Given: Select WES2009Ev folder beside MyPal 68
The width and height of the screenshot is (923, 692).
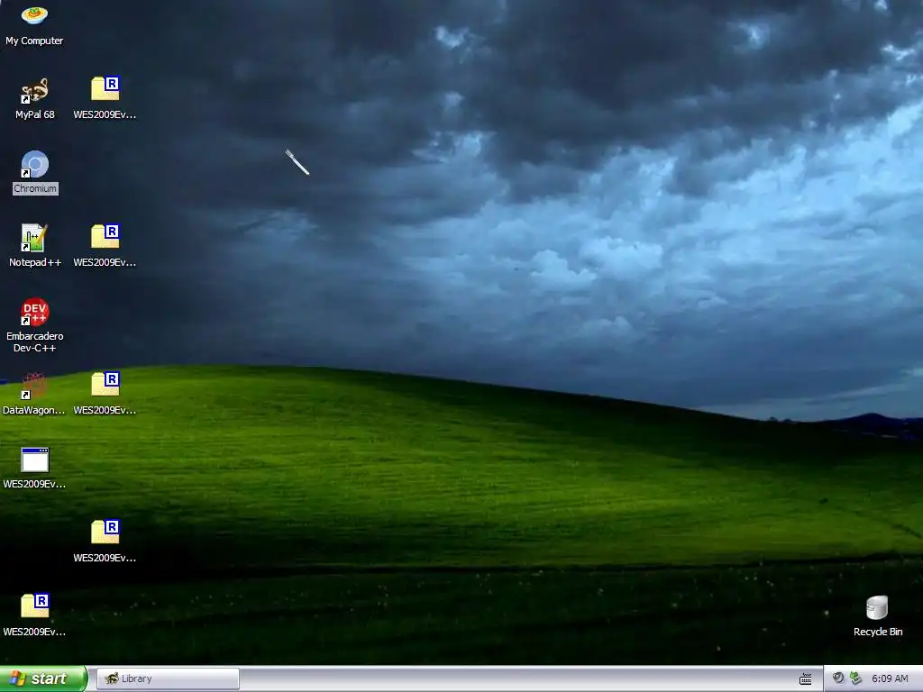Looking at the screenshot, I should [x=105, y=98].
